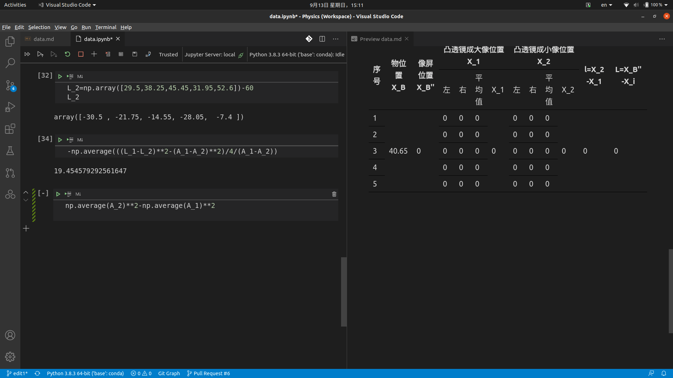Toggle split editor layout
The width and height of the screenshot is (673, 378).
pos(322,39)
